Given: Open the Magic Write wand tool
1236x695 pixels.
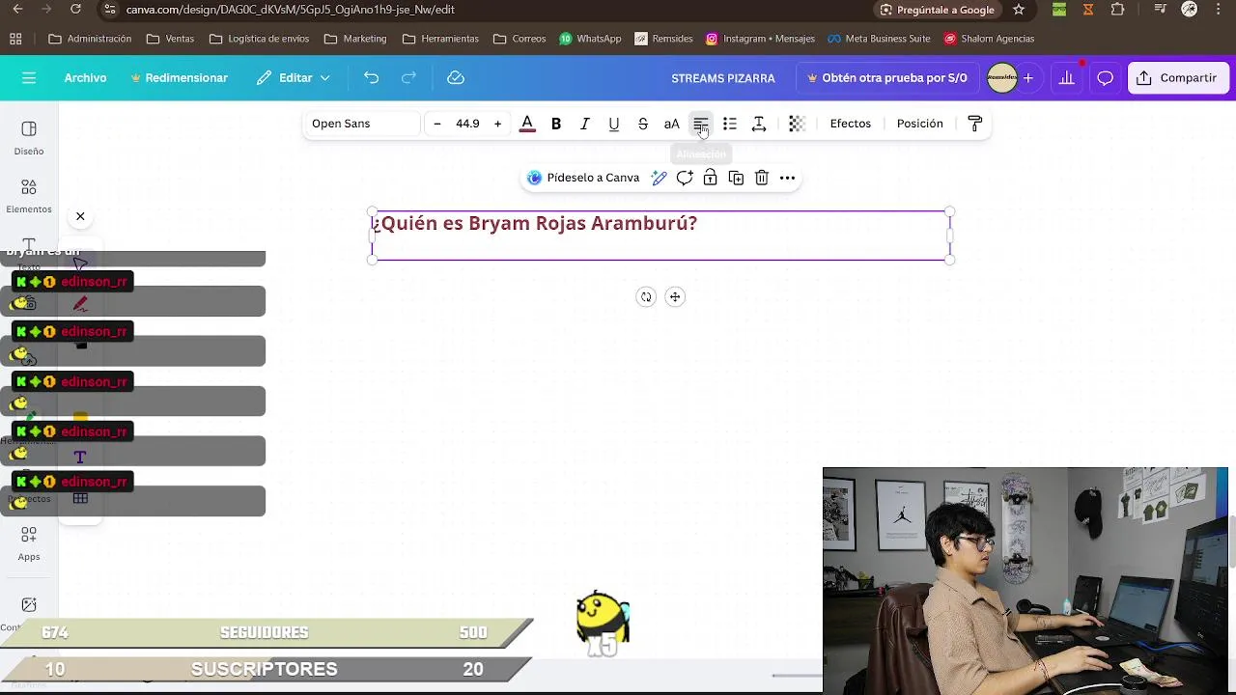Looking at the screenshot, I should coord(659,178).
